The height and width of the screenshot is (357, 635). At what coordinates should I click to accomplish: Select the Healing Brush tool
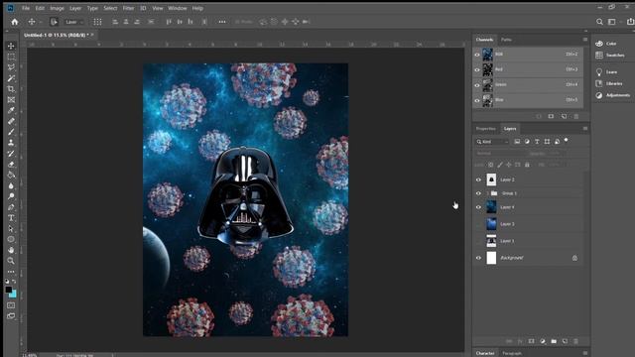point(11,121)
